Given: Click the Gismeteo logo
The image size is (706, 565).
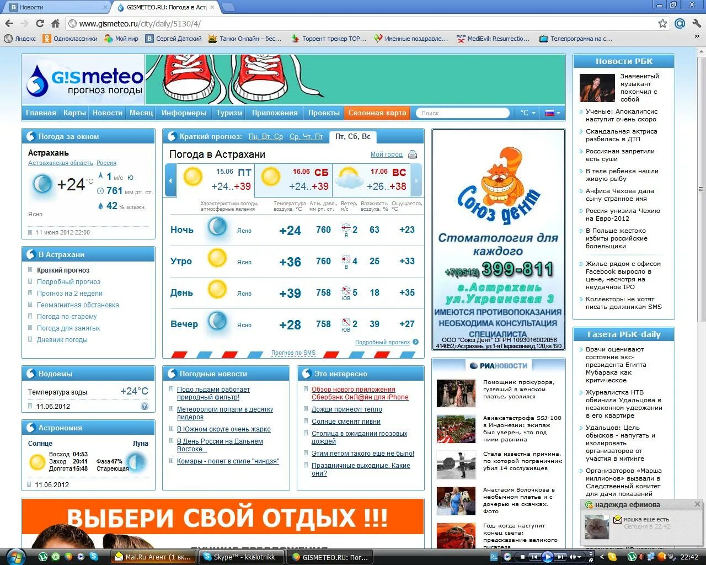Looking at the screenshot, I should click(84, 81).
